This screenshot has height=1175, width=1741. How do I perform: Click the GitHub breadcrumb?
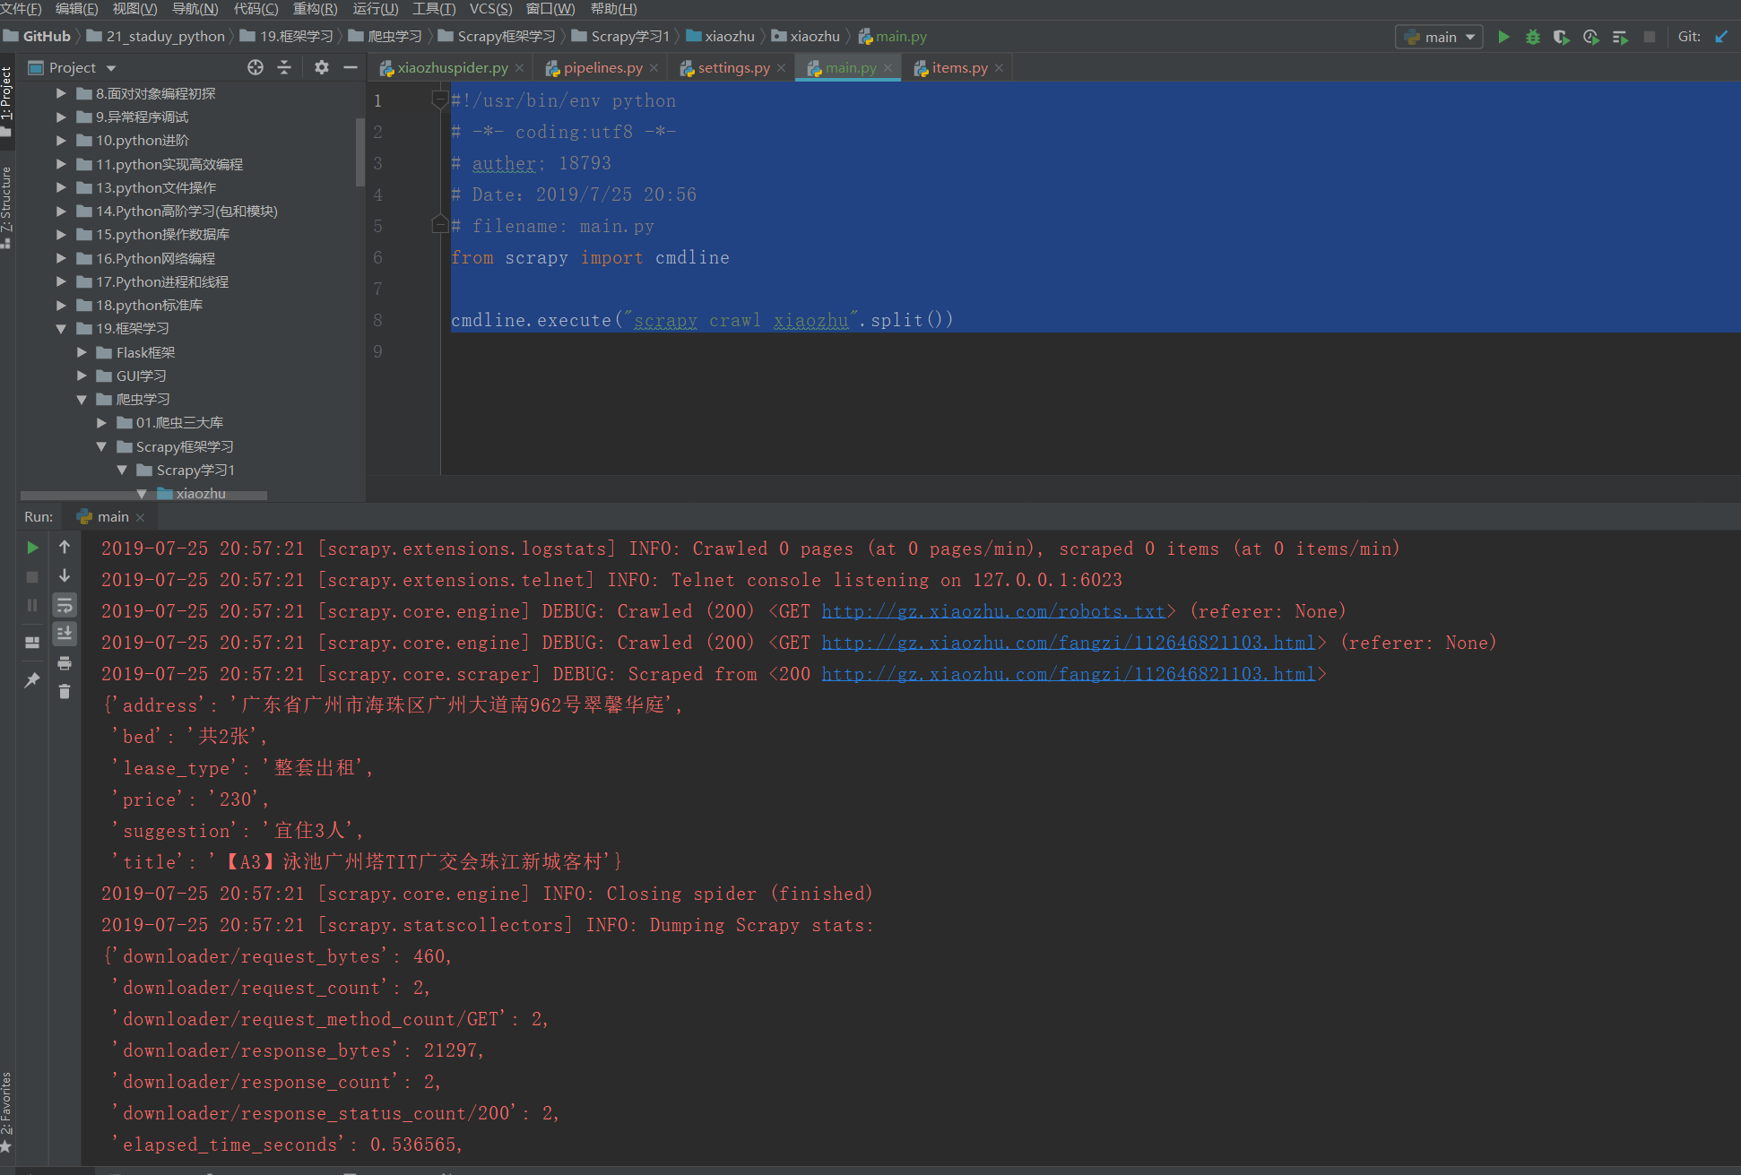[x=37, y=37]
